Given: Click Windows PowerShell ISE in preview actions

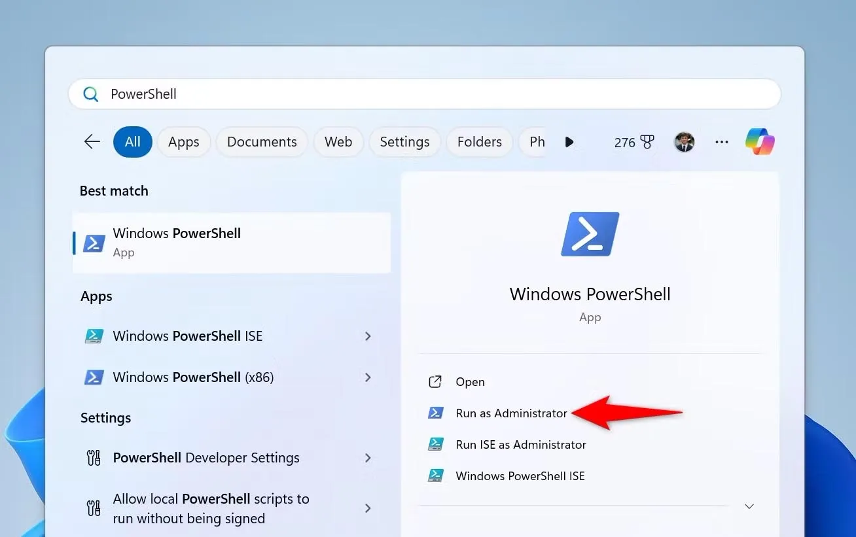Looking at the screenshot, I should 520,476.
